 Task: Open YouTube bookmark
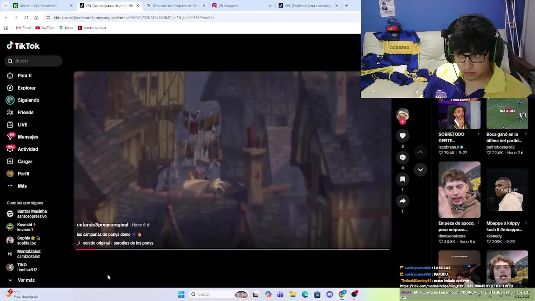tap(45, 28)
